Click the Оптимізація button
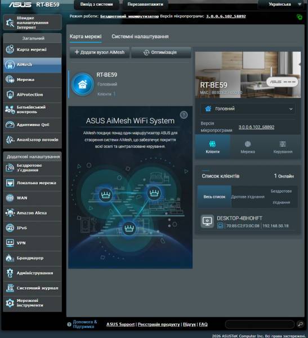Image resolution: width=308 pixels, height=338 pixels. point(161,52)
